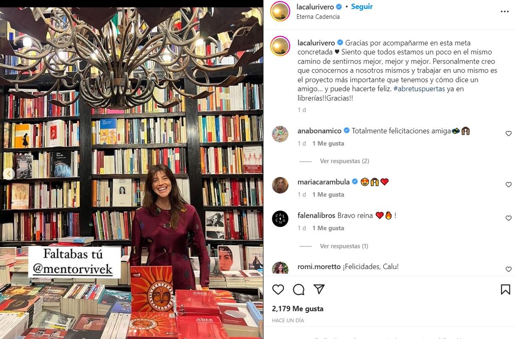Open Eterna Cadencia location link
The width and height of the screenshot is (515, 339).
pyautogui.click(x=318, y=17)
